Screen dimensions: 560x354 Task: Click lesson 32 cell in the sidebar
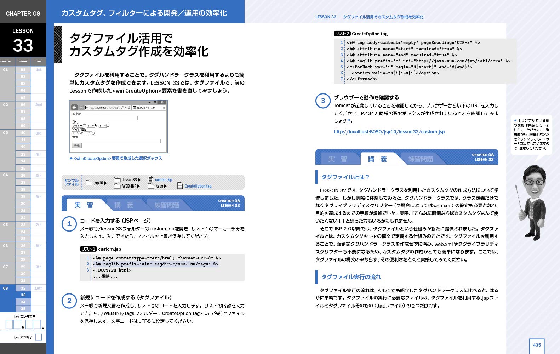click(x=23, y=288)
